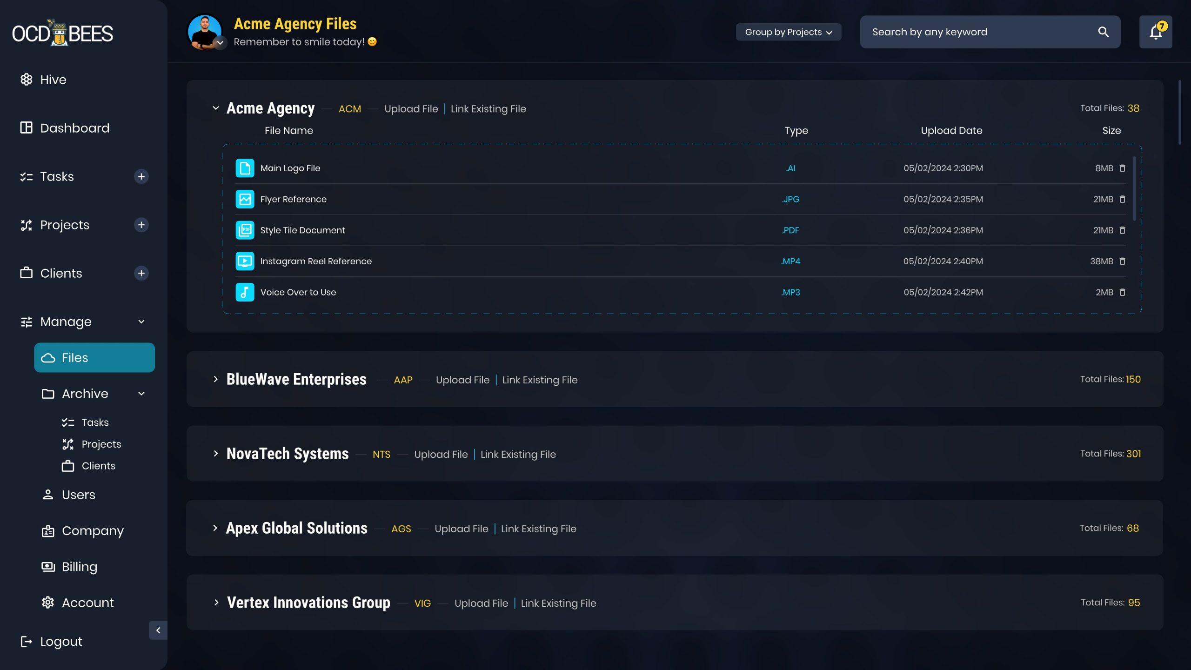
Task: Click the notification bell icon
Action: (x=1155, y=32)
